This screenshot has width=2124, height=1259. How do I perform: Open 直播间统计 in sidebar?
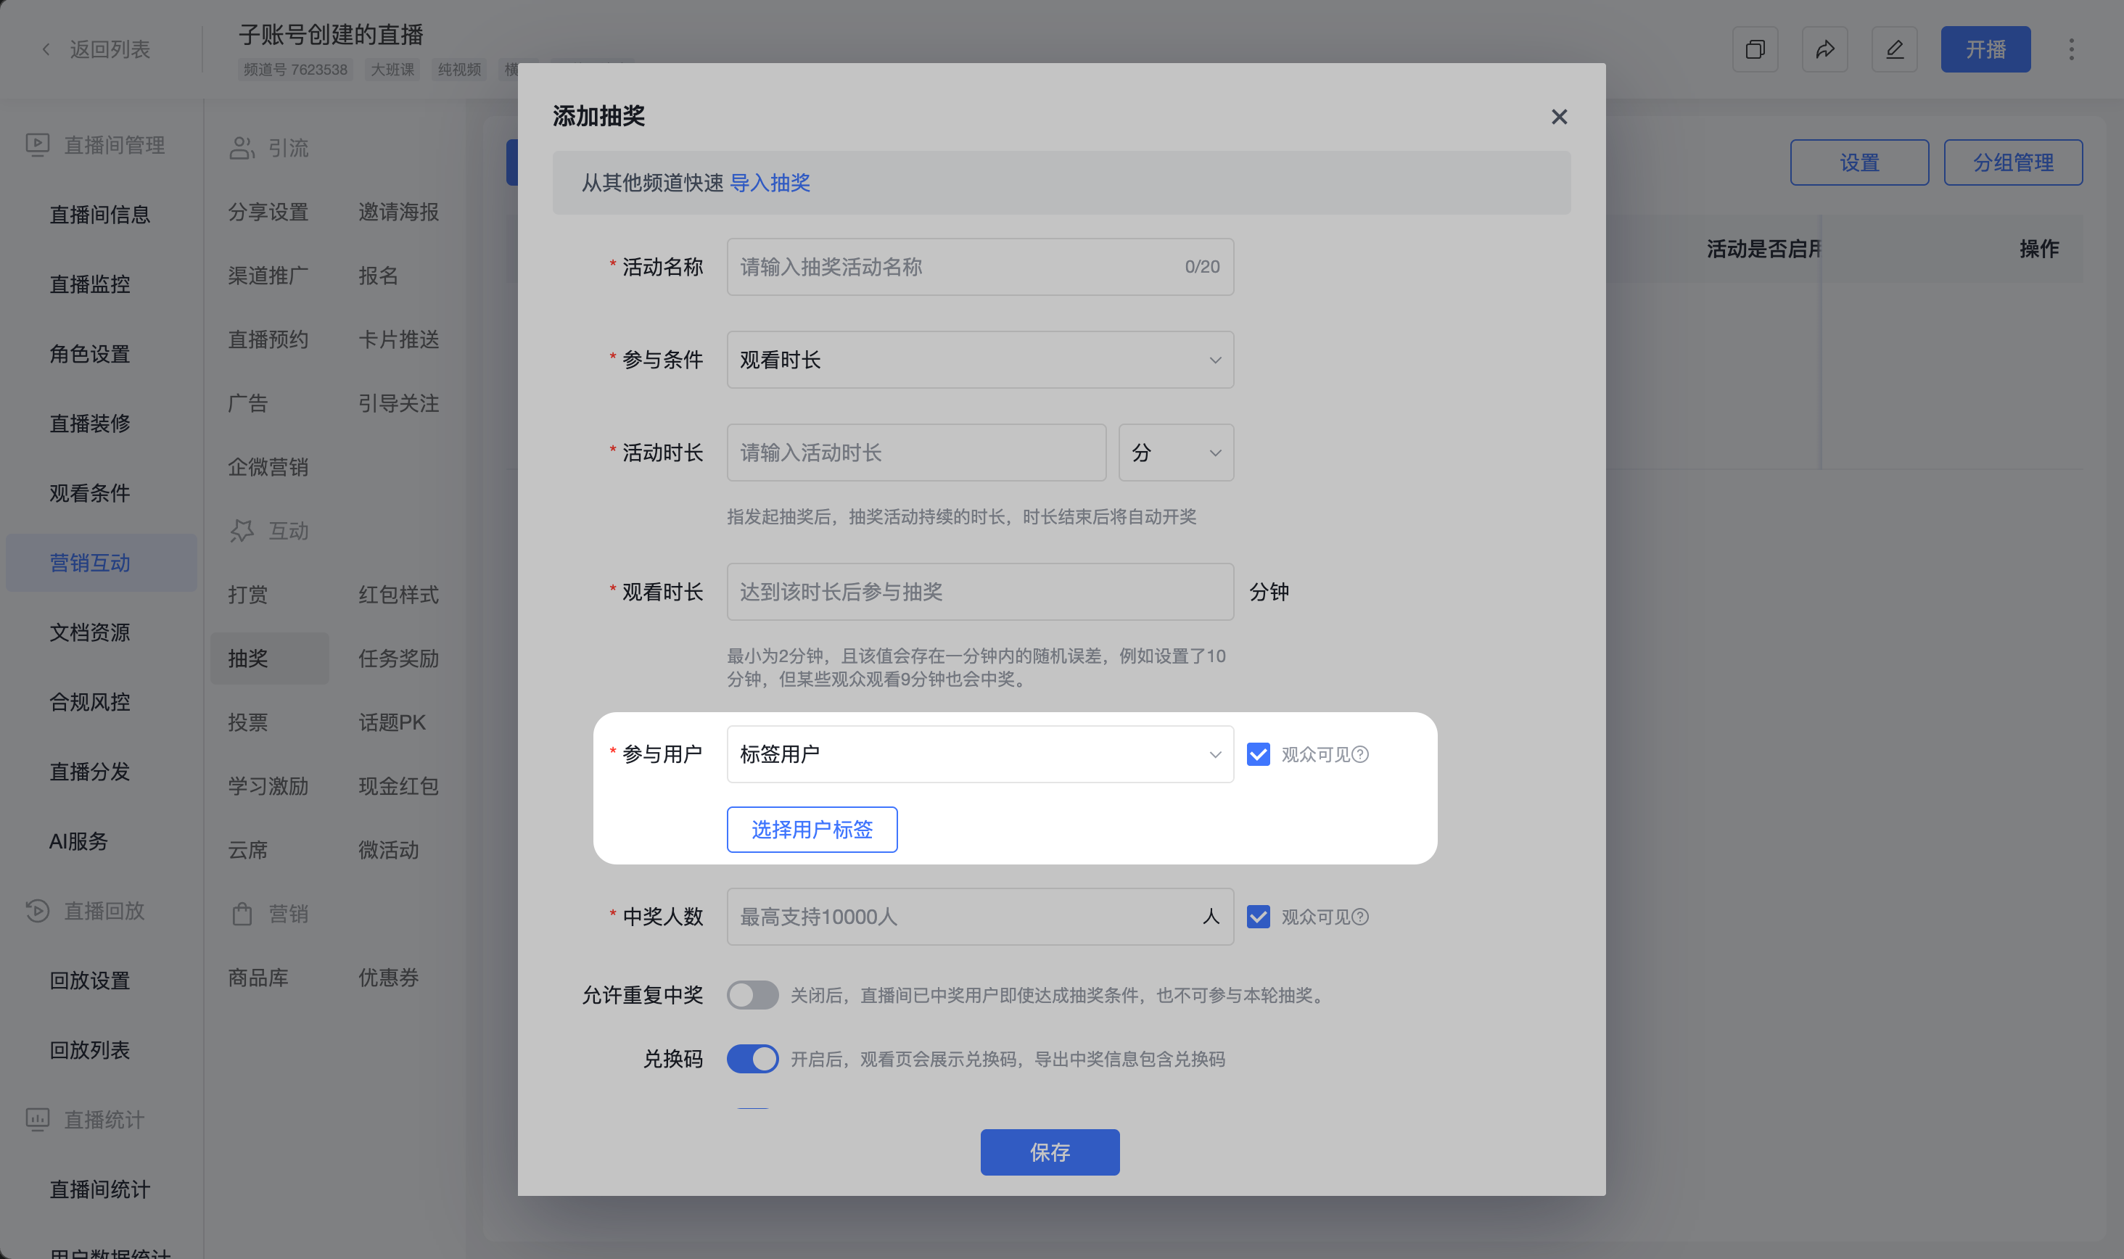(99, 1189)
